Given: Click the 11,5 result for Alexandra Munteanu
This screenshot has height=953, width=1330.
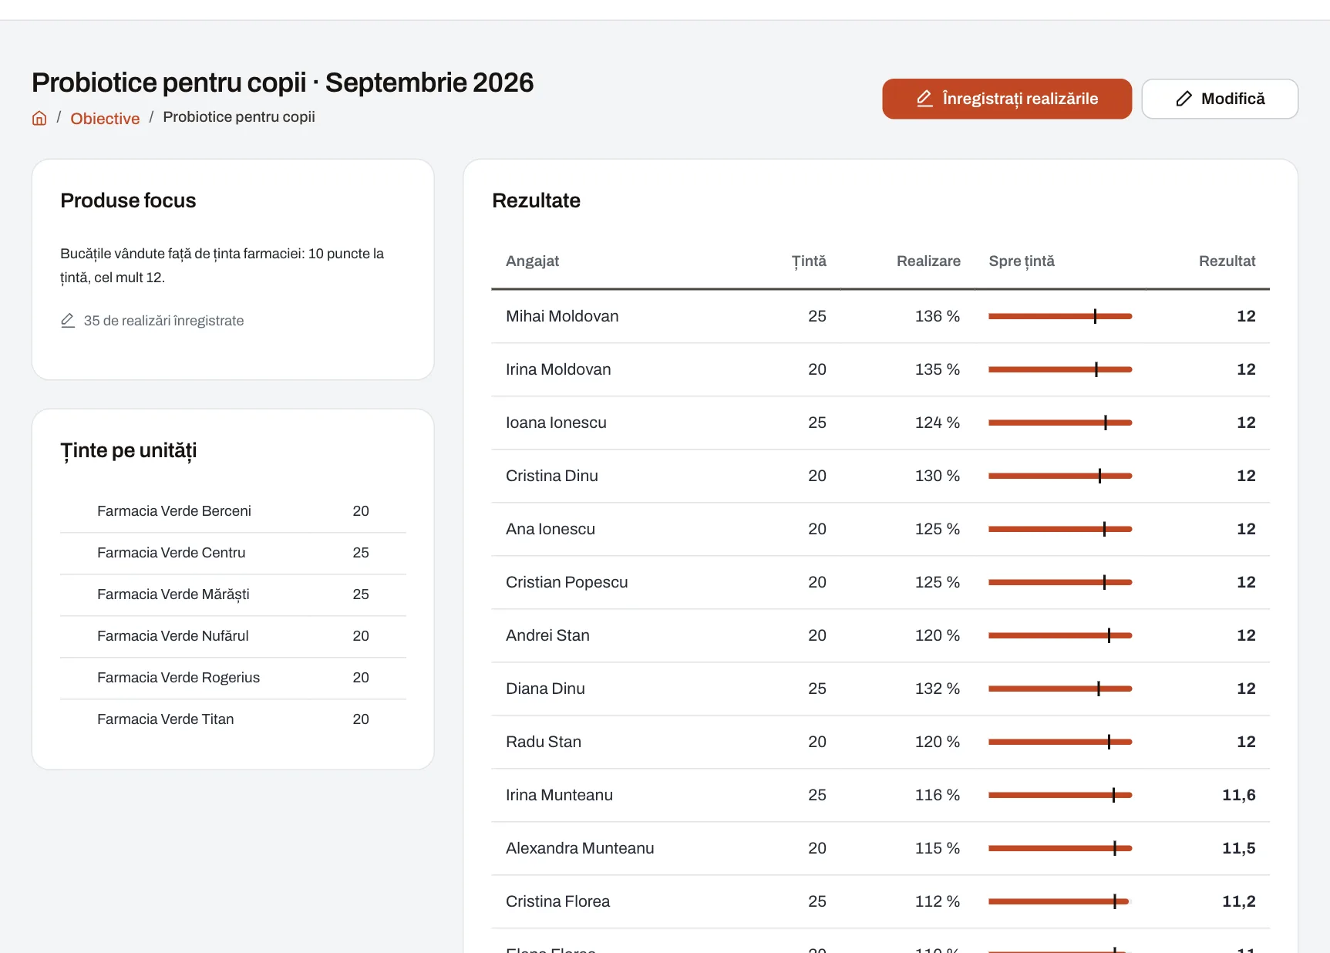Looking at the screenshot, I should [x=1238, y=848].
